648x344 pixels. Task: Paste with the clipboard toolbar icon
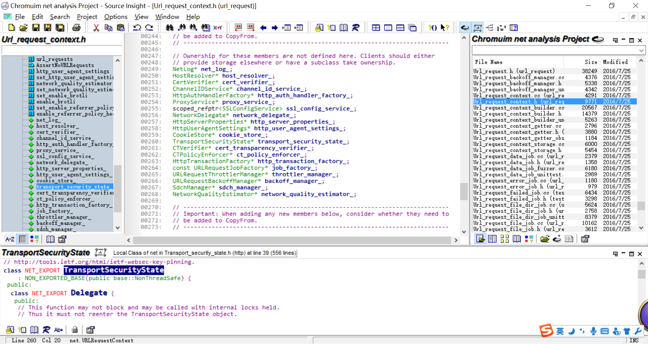pos(120,28)
